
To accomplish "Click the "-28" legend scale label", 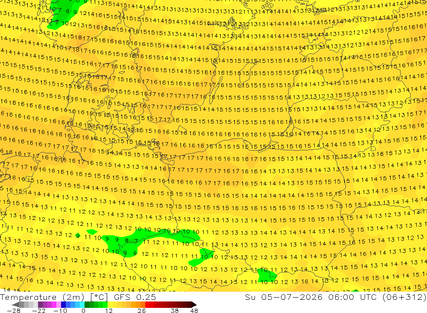I will tap(14, 310).
